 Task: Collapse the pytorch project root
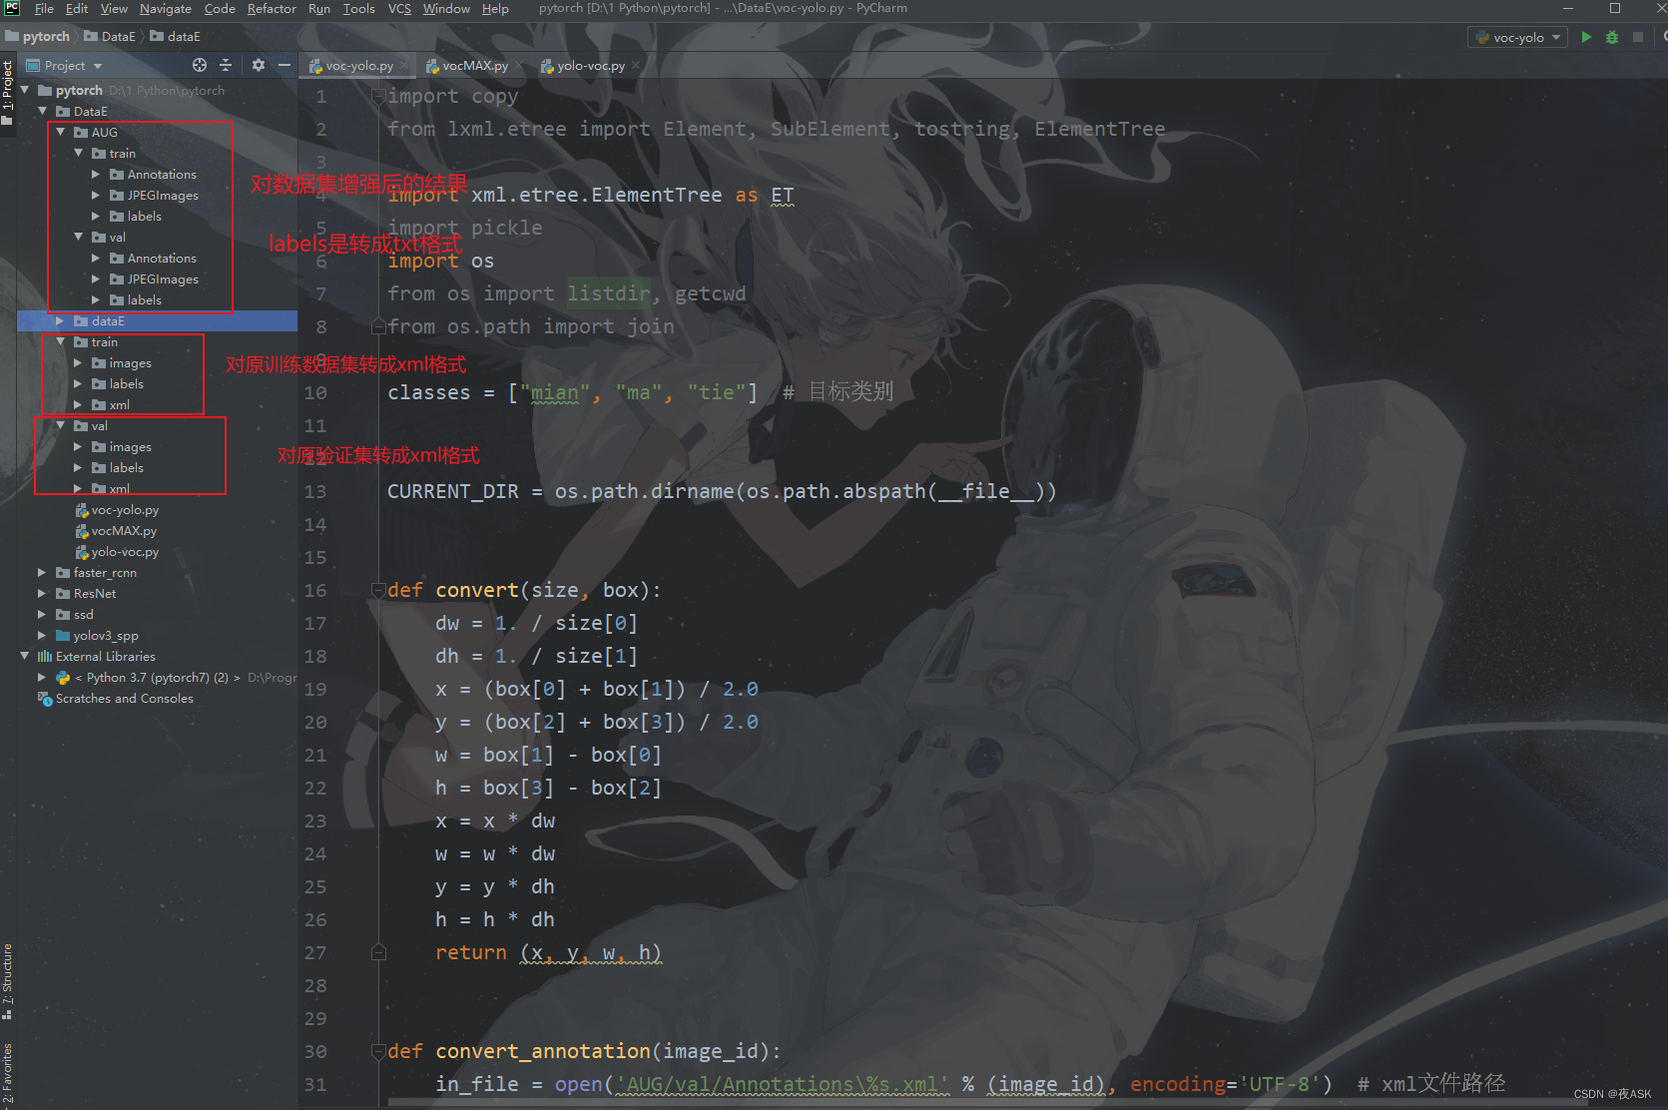[25, 90]
